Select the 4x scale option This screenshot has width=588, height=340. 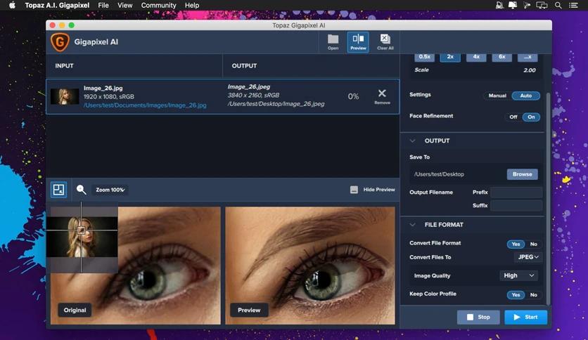click(476, 56)
